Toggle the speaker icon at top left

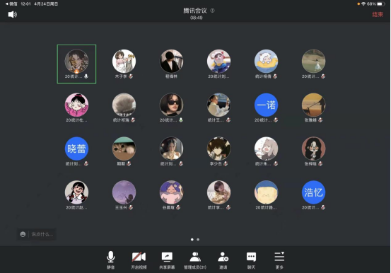pyautogui.click(x=13, y=14)
